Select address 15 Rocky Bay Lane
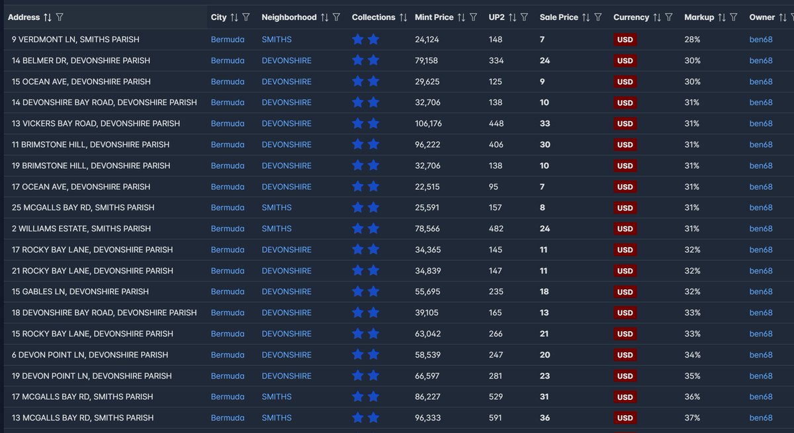 click(93, 334)
